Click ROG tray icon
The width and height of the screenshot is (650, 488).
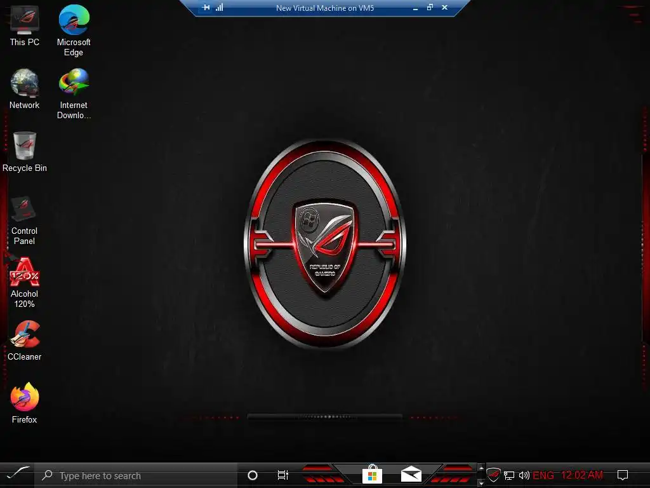point(493,475)
